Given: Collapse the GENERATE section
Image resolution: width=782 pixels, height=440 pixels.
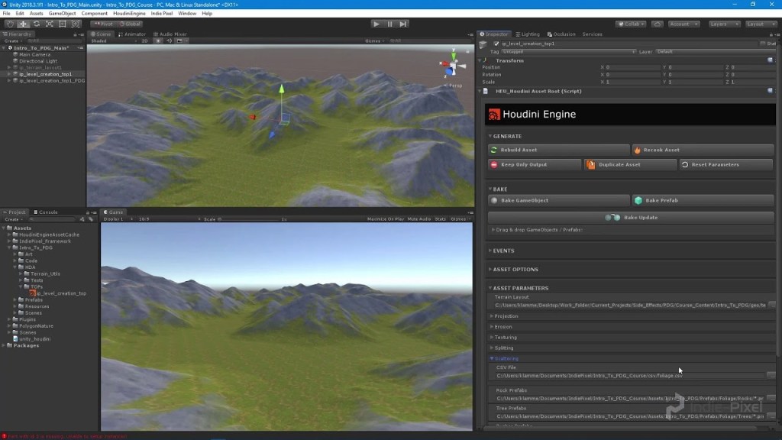Looking at the screenshot, I should click(x=490, y=136).
